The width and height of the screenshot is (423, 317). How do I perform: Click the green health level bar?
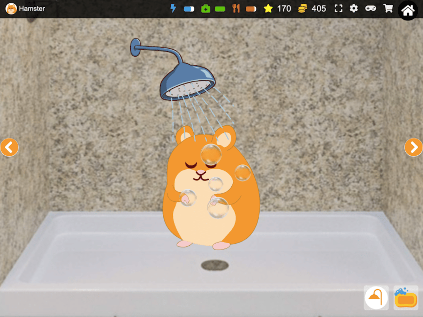[220, 9]
